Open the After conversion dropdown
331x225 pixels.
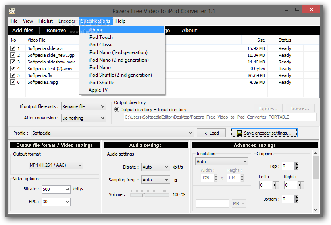click(x=83, y=118)
